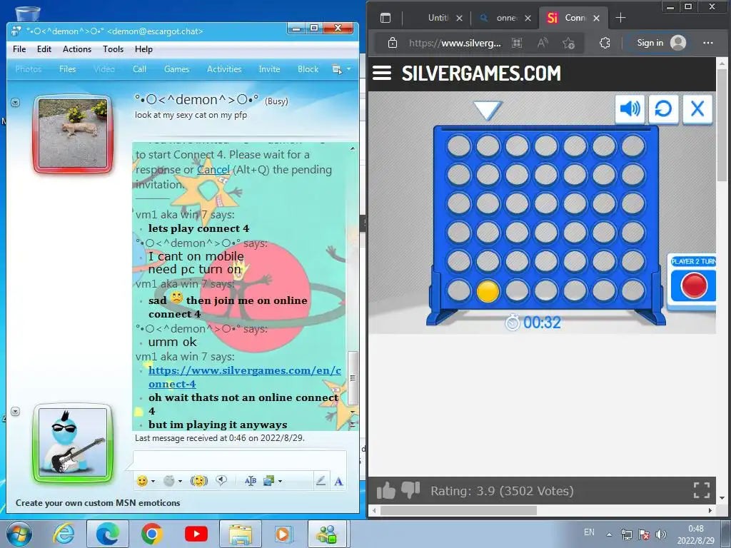Open browser settings and more menu
The height and width of the screenshot is (548, 731).
click(x=707, y=43)
